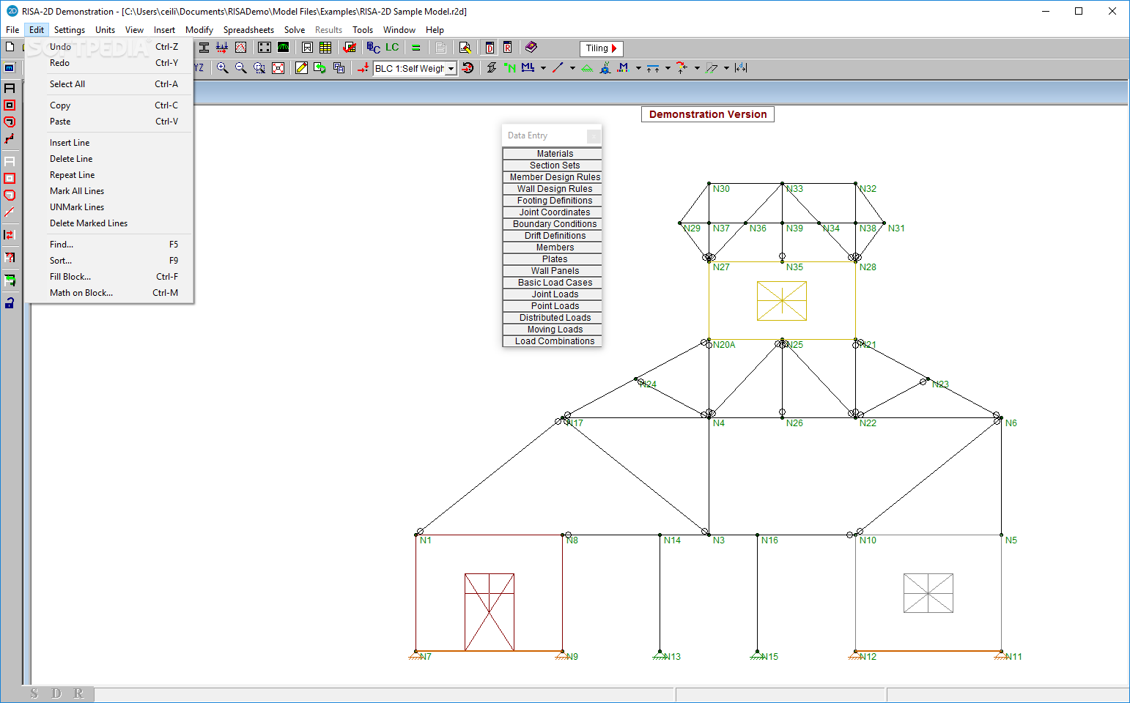Screen dimensions: 1130x703
Task: Click the dimension lines icon in toolbar
Action: [x=741, y=68]
